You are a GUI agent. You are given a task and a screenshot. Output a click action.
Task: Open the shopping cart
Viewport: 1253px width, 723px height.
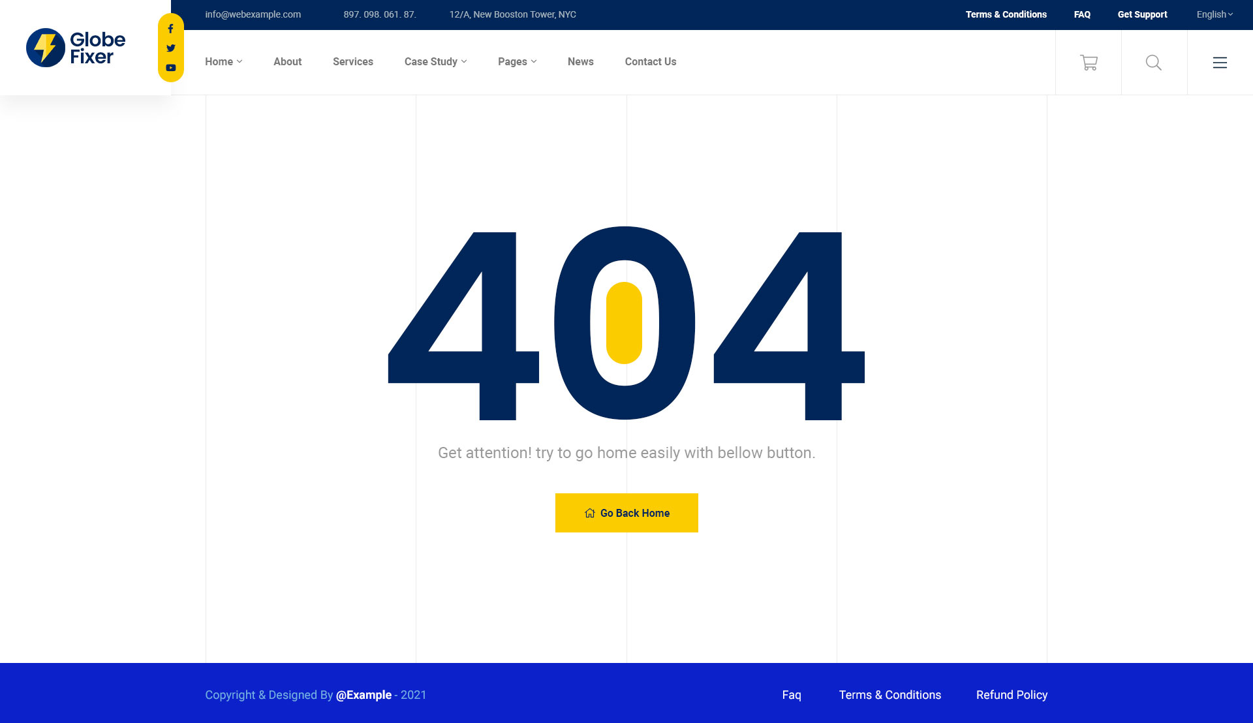(1089, 62)
